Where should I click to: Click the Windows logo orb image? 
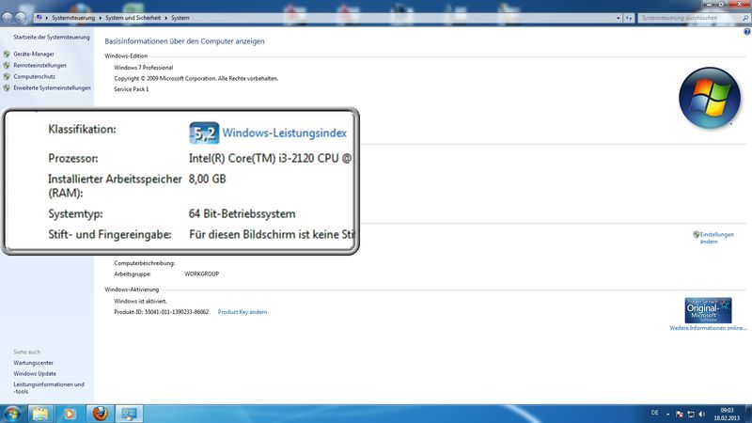tap(710, 98)
